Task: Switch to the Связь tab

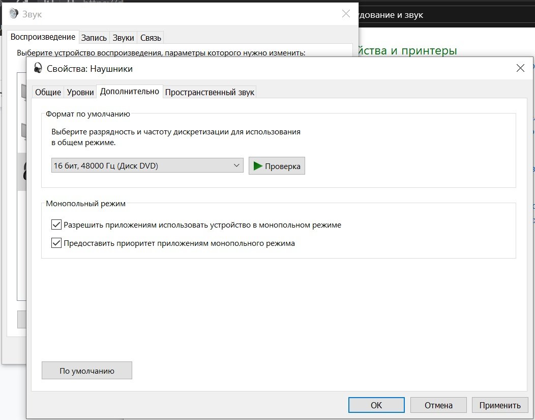Action: coord(151,38)
